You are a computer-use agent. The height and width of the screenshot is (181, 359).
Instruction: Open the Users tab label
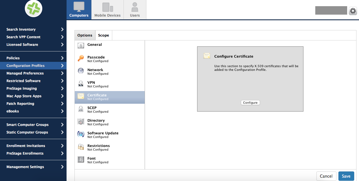coord(135,15)
